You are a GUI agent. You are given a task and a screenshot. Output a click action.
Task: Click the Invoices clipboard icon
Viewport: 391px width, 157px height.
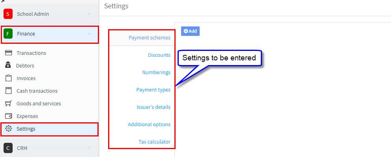[9, 78]
